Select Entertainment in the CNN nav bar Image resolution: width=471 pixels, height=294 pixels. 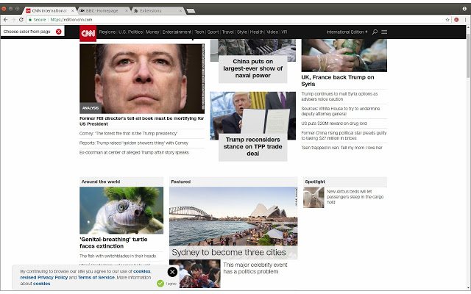pyautogui.click(x=177, y=32)
